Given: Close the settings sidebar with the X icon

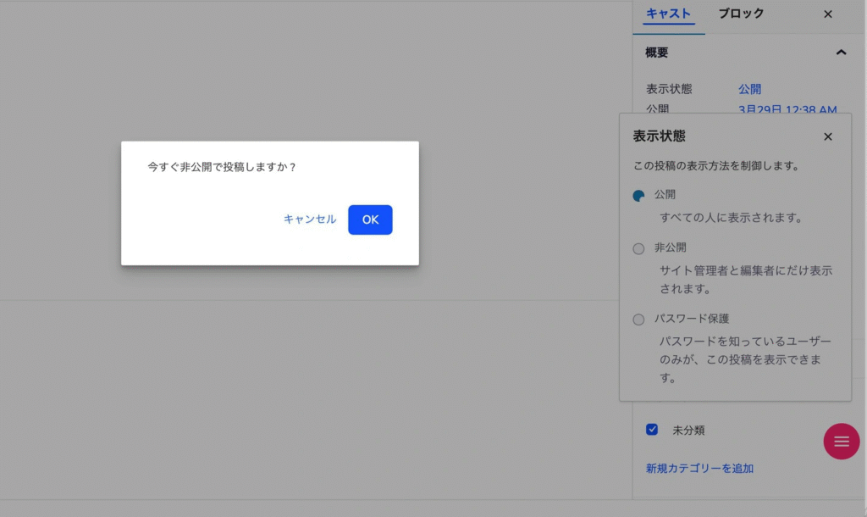Looking at the screenshot, I should (x=828, y=14).
